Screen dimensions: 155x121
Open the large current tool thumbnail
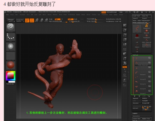tap(137, 29)
